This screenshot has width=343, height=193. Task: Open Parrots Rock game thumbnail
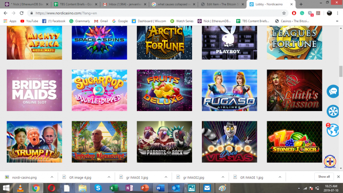pos(165,142)
